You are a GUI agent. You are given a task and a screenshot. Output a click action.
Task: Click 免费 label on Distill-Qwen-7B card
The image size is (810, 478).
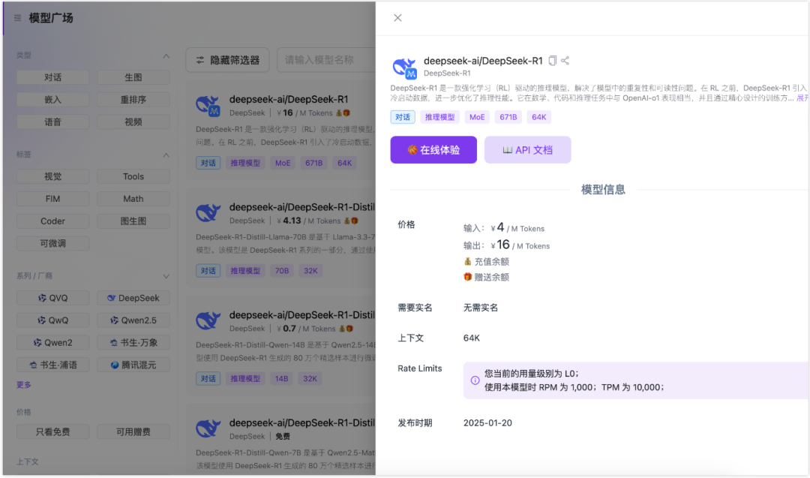click(283, 437)
